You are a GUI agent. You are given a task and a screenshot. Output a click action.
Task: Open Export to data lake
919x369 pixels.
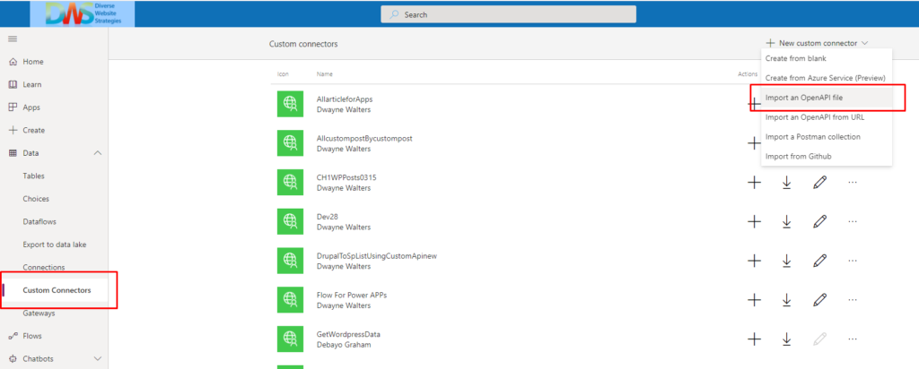[55, 245]
